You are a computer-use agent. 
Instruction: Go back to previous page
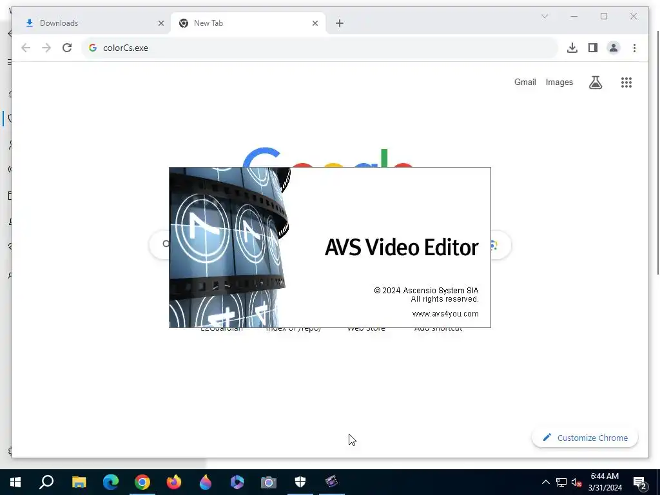tap(26, 48)
